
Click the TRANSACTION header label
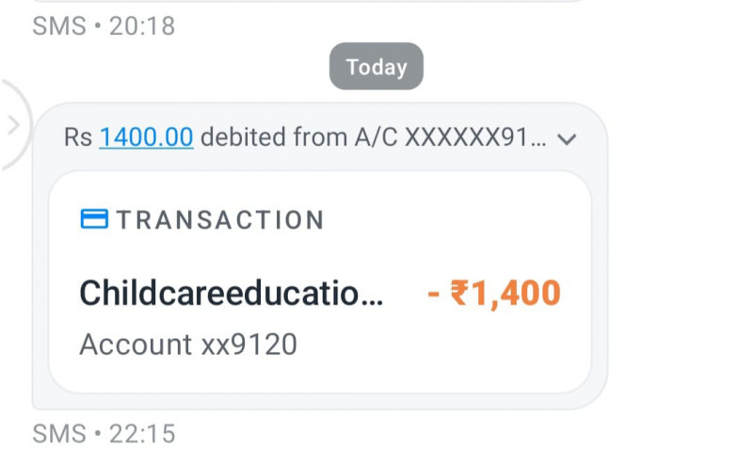pos(220,220)
